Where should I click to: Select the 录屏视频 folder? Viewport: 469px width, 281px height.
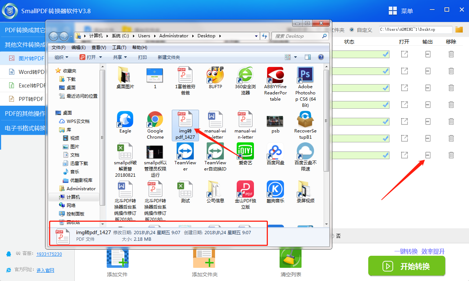pos(305,192)
